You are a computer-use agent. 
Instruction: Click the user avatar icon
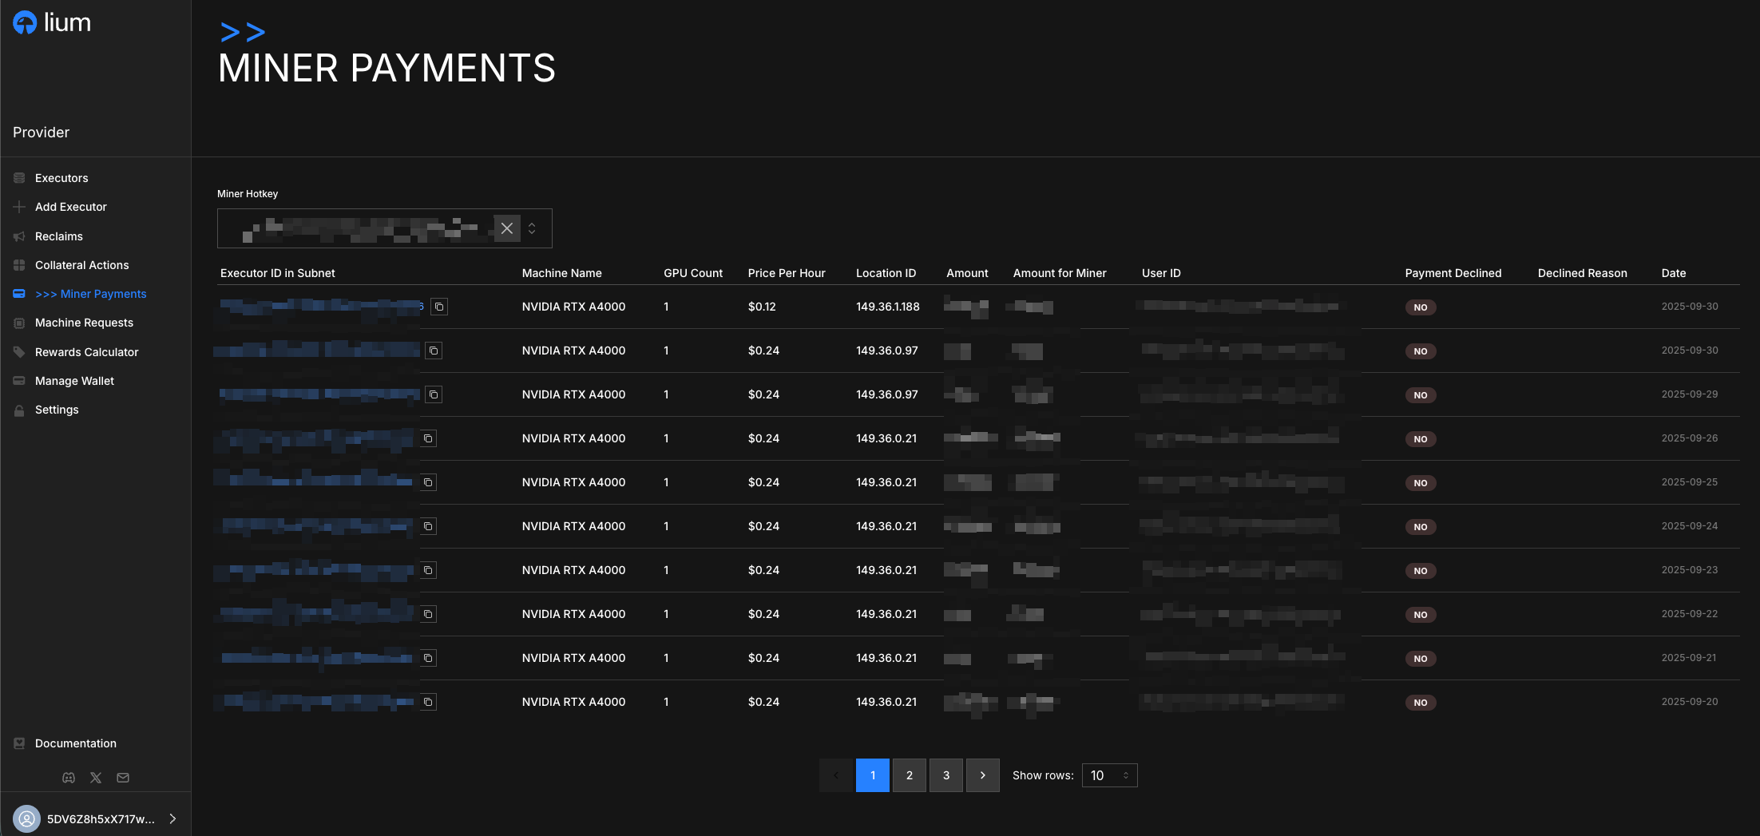coord(26,818)
